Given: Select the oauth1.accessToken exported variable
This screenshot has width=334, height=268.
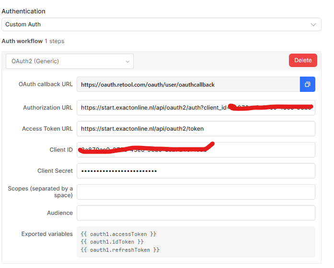Looking at the screenshot, I should 119,234.
